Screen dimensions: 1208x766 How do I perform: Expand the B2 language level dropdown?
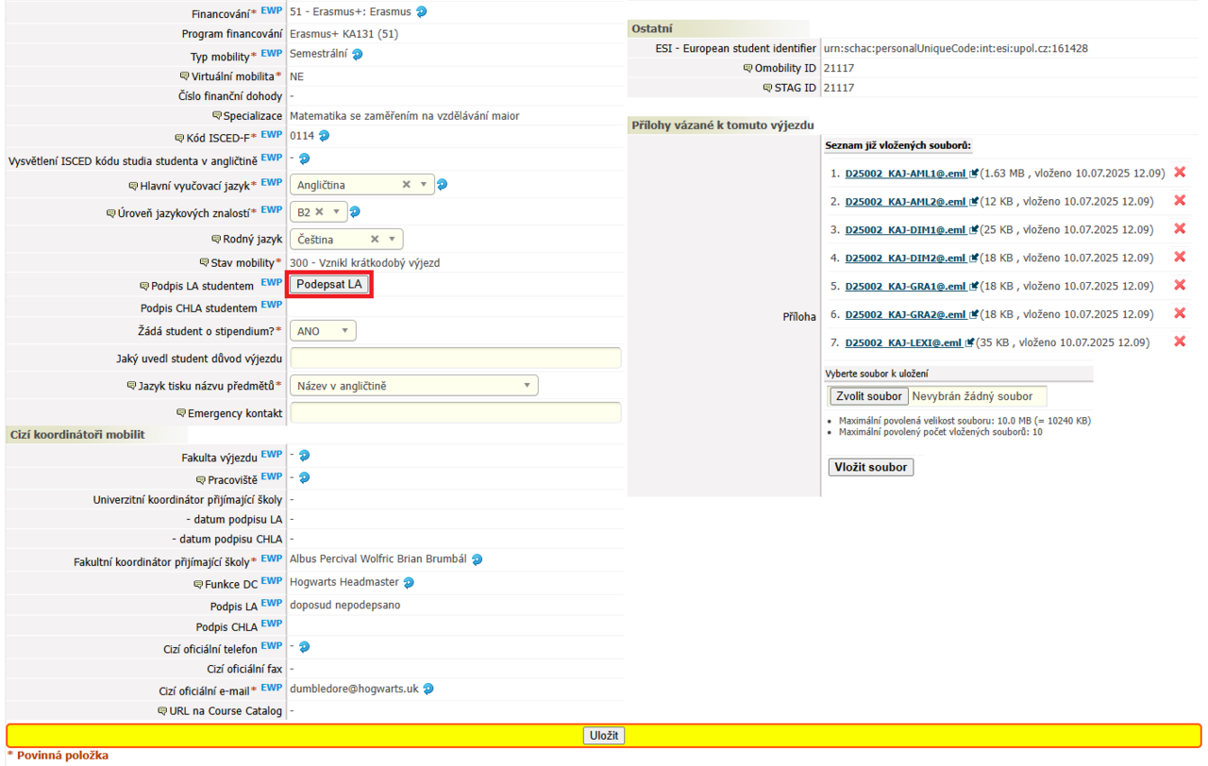[x=336, y=212]
